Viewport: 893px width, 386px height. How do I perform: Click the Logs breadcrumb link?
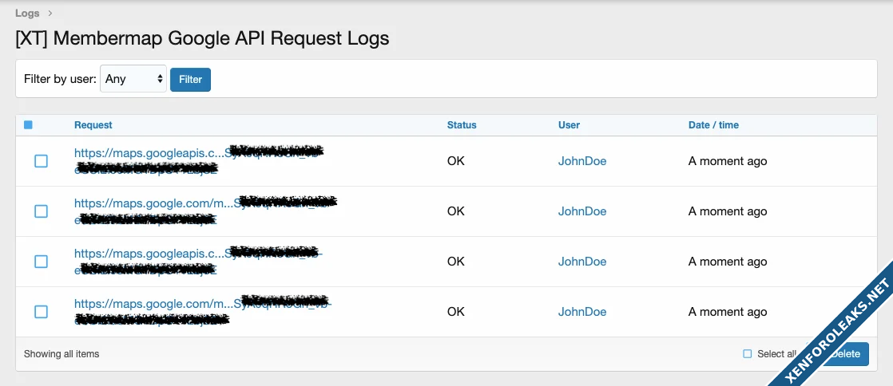tap(27, 13)
